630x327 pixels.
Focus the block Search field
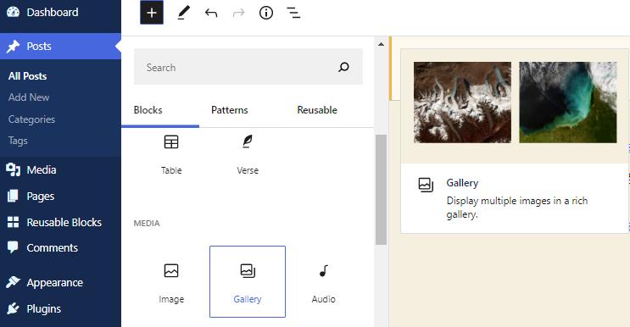(x=248, y=67)
